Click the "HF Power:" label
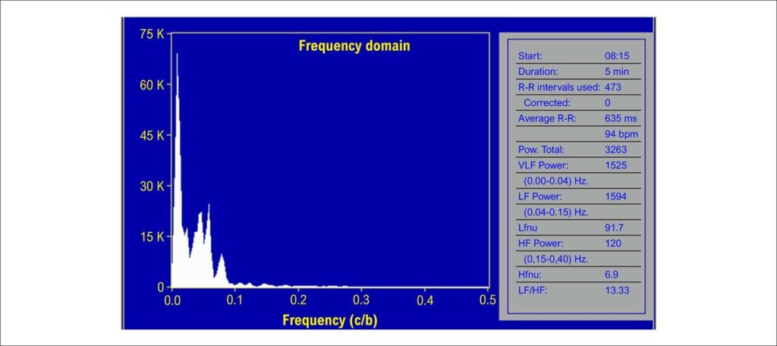Screen dimensions: 777x346 coord(541,244)
